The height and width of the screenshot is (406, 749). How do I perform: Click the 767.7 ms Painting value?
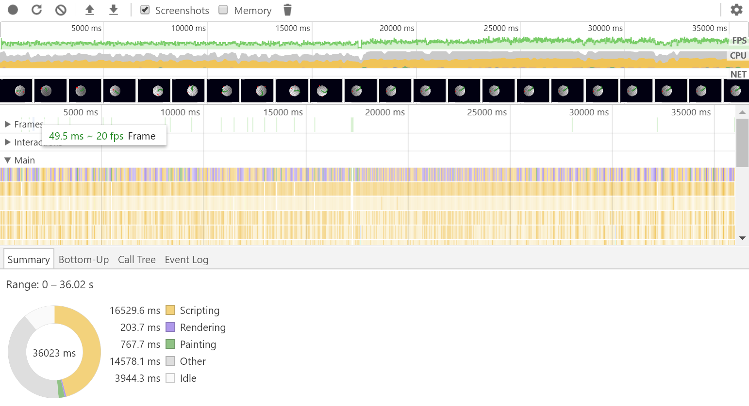140,344
